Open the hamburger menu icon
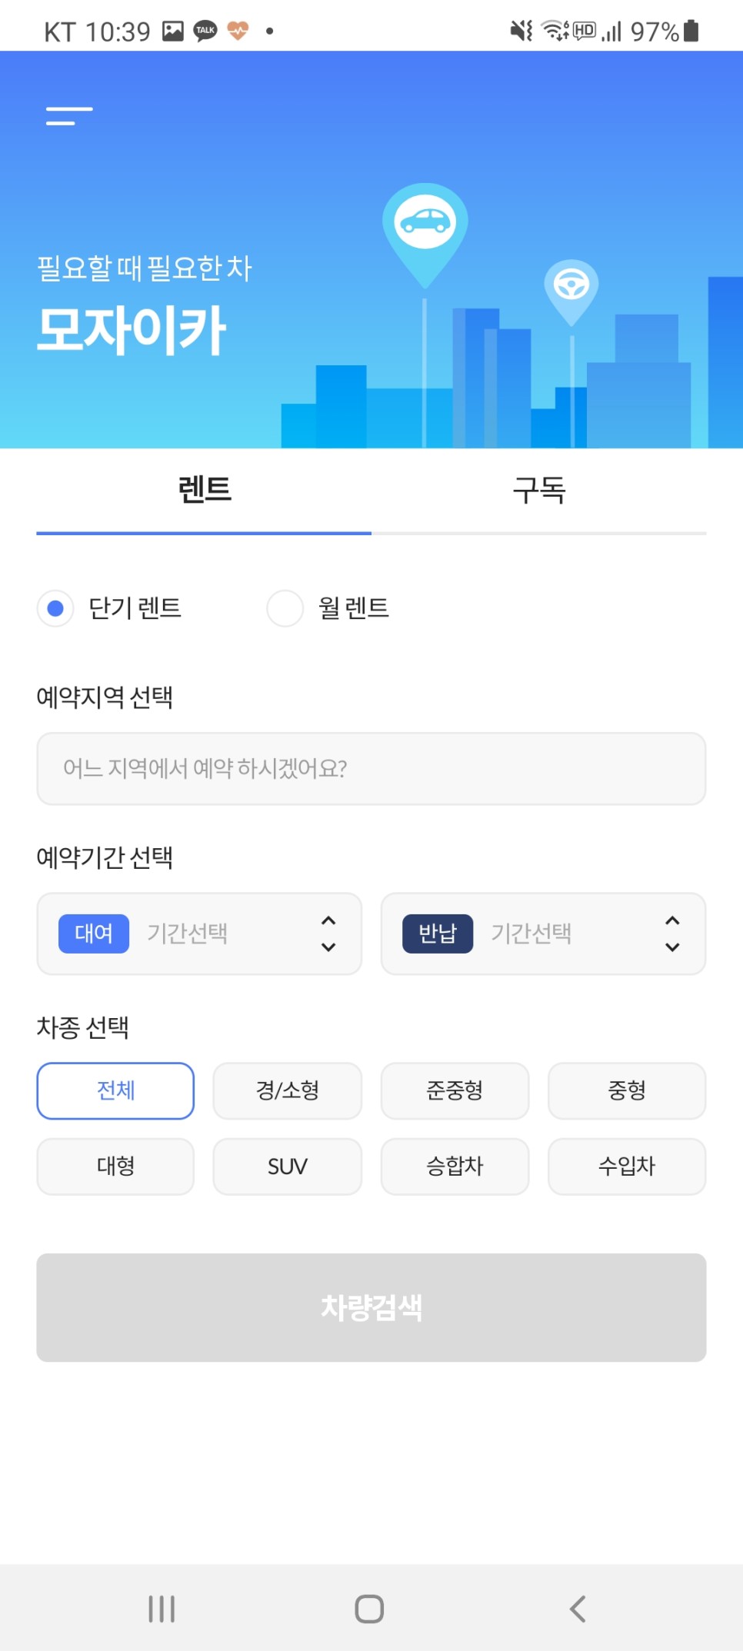 click(x=69, y=116)
